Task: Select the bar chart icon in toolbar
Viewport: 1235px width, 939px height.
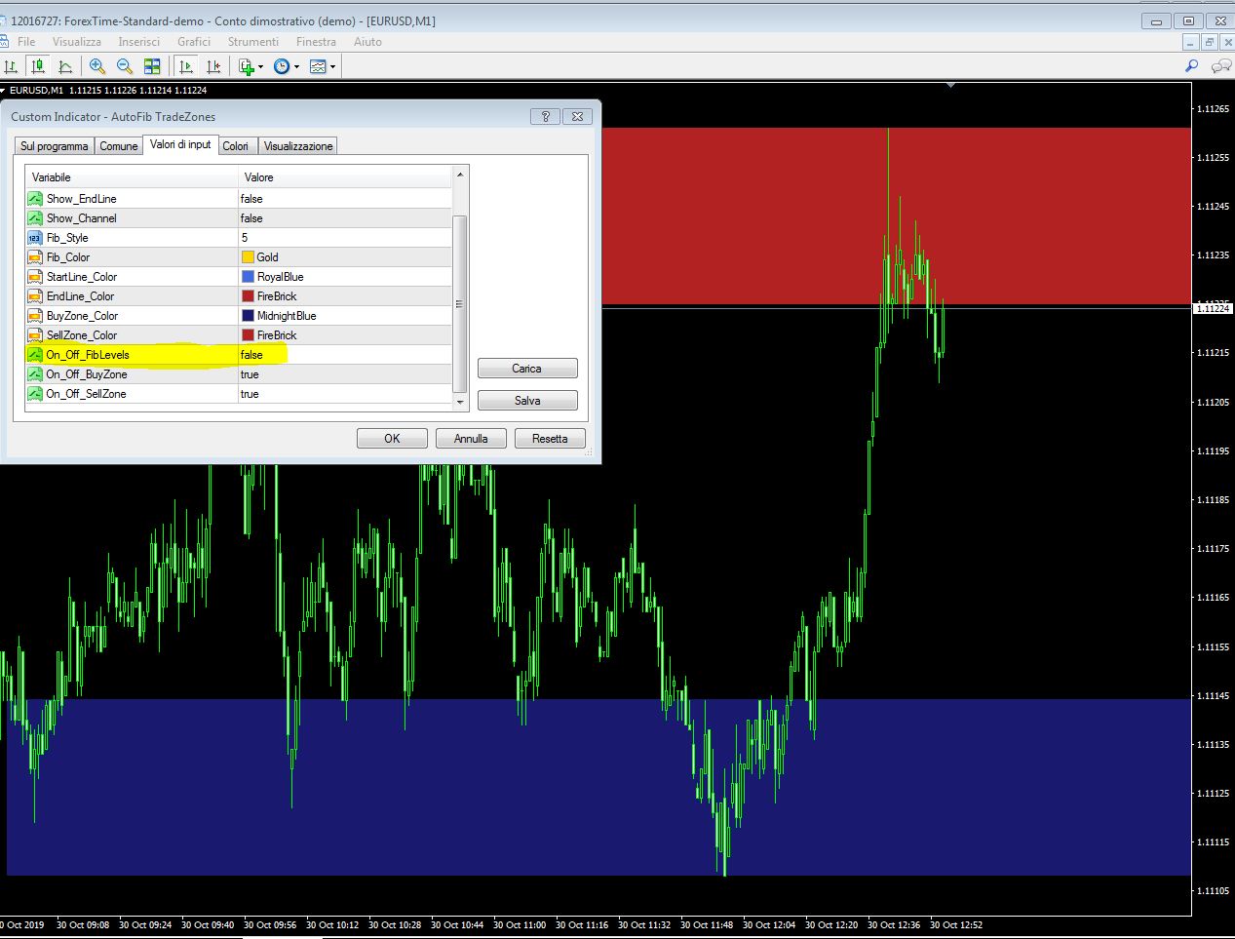Action: coord(11,66)
